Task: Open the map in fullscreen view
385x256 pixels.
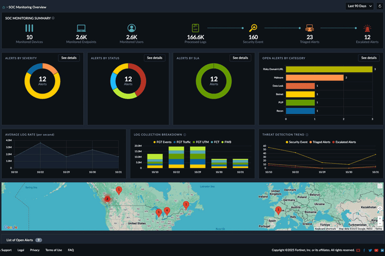Action: 380,186
